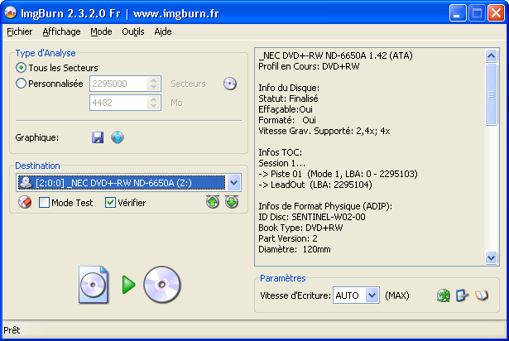Viewport: 509px width, 341px height.
Task: Click the display graph data globe icon
Action: pos(118,137)
